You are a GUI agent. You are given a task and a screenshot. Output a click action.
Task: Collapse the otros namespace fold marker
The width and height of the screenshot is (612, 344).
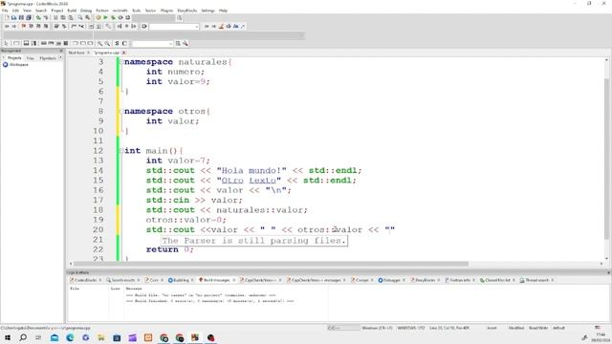[x=121, y=111]
